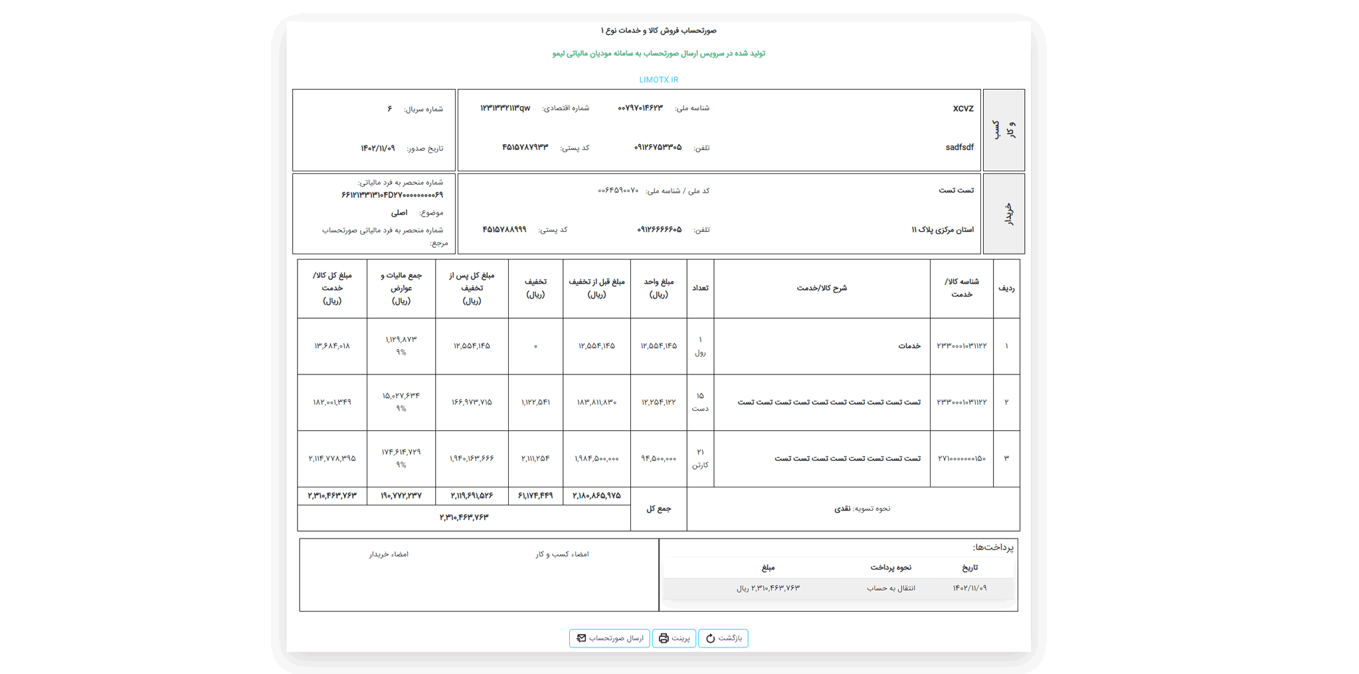This screenshot has height=674, width=1359.
Task: Click the پرداخت‌ها section header
Action: click(x=995, y=547)
